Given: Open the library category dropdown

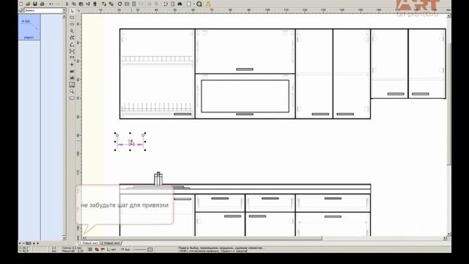Looking at the screenshot, I should coord(64,10).
